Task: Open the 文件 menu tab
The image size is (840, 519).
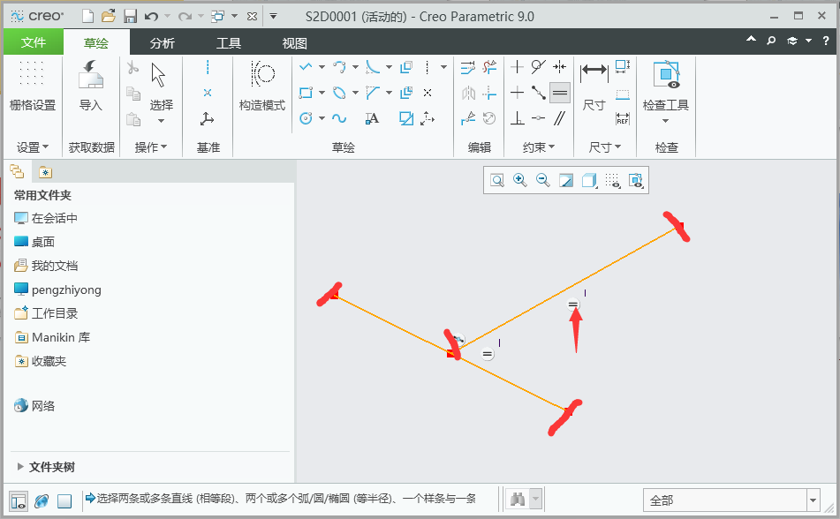Action: coord(34,42)
